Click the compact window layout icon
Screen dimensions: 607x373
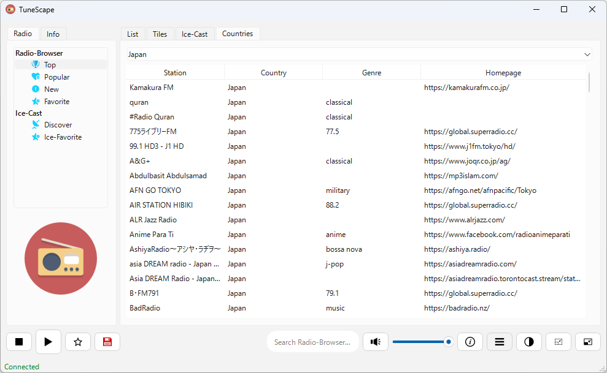pyautogui.click(x=559, y=342)
